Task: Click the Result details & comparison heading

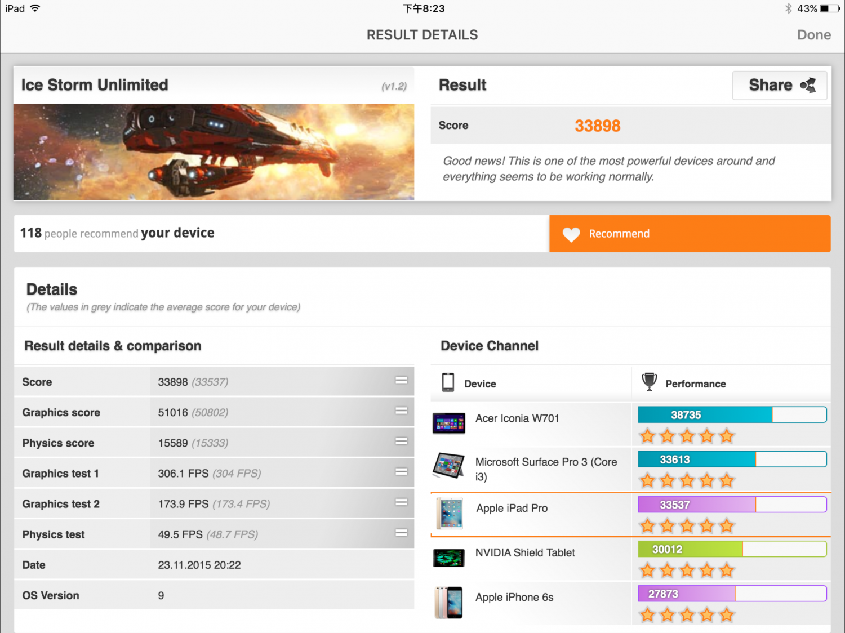Action: (113, 346)
